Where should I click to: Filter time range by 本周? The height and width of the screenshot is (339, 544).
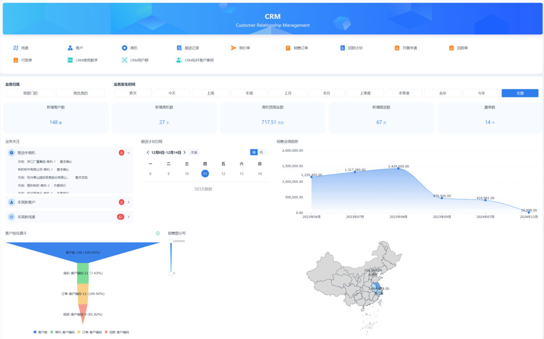[x=249, y=93]
